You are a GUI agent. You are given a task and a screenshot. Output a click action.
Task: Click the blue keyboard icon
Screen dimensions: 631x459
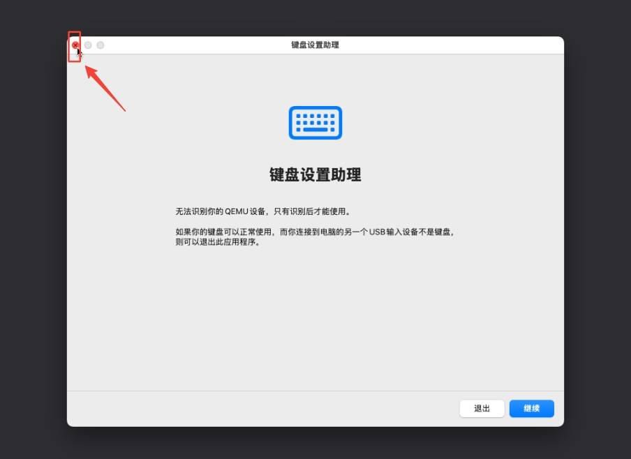point(315,123)
